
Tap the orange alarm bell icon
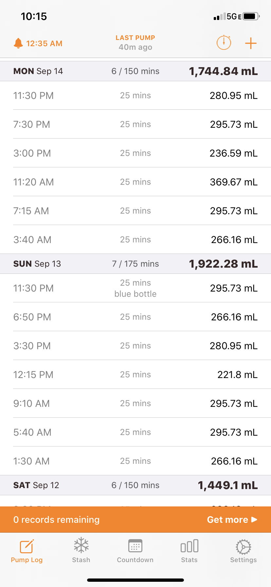[18, 43]
